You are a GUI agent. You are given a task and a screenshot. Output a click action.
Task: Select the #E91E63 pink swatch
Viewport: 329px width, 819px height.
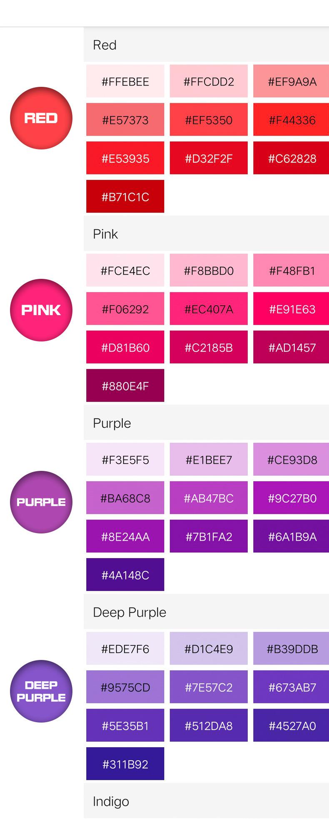click(x=291, y=309)
